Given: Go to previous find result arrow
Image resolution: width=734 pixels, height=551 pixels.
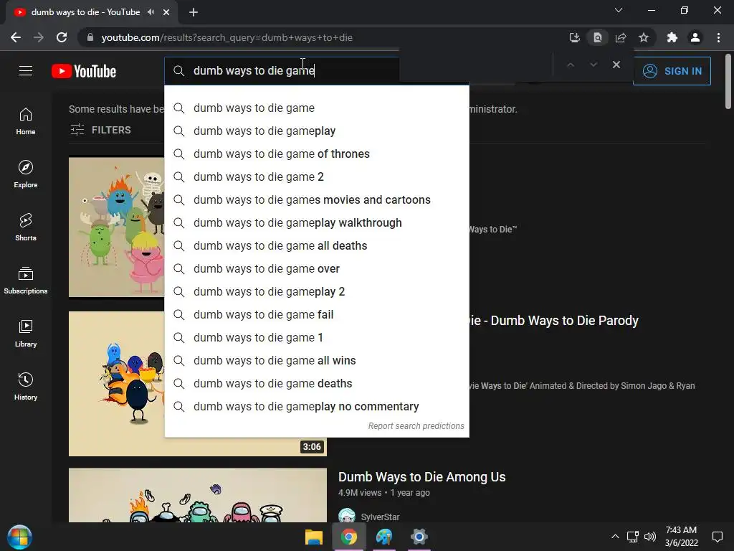Looking at the screenshot, I should tap(570, 65).
